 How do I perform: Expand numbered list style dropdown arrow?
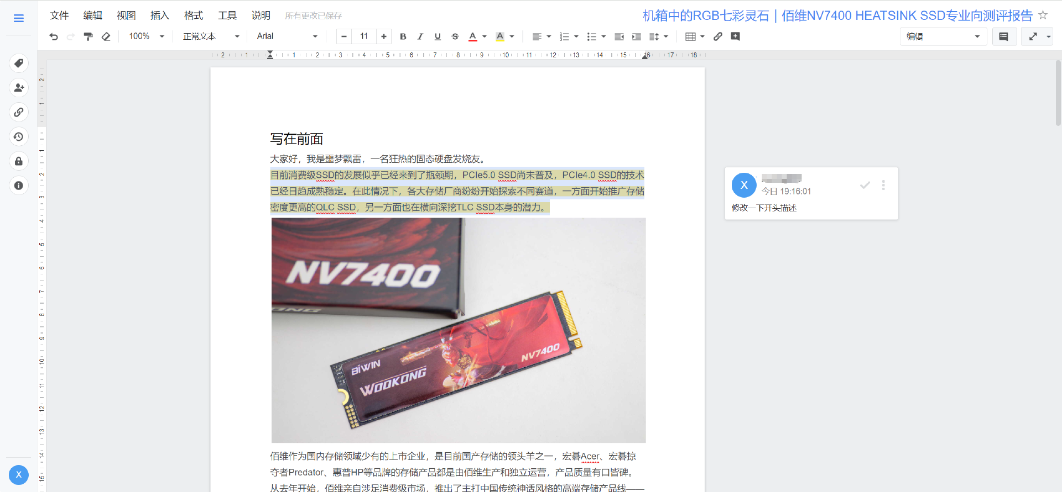(x=576, y=36)
